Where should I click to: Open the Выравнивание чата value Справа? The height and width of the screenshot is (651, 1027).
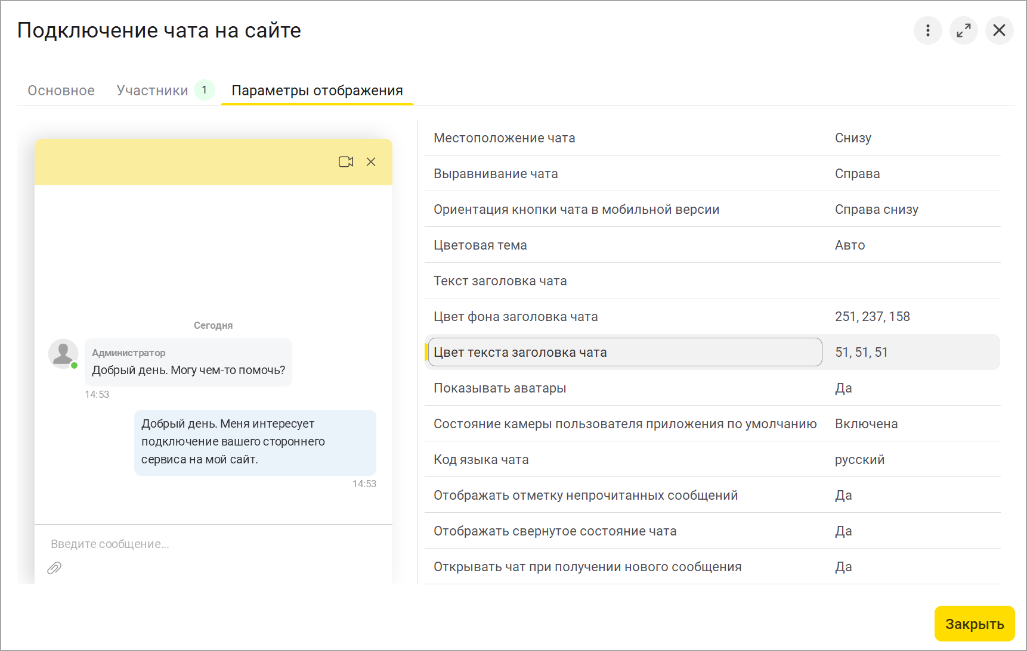(x=857, y=174)
